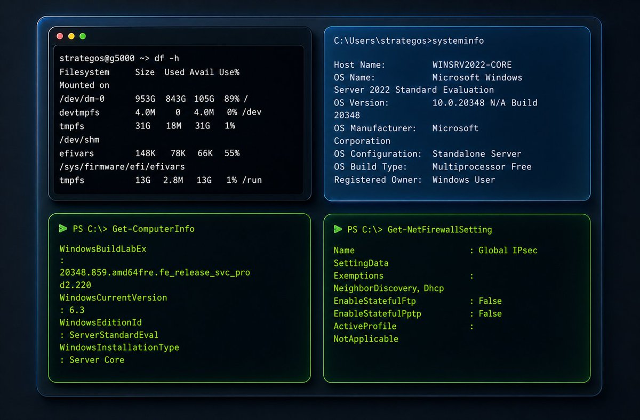The height and width of the screenshot is (420, 640).
Task: Click the 'd2.220' continuation line
Action: pos(75,285)
